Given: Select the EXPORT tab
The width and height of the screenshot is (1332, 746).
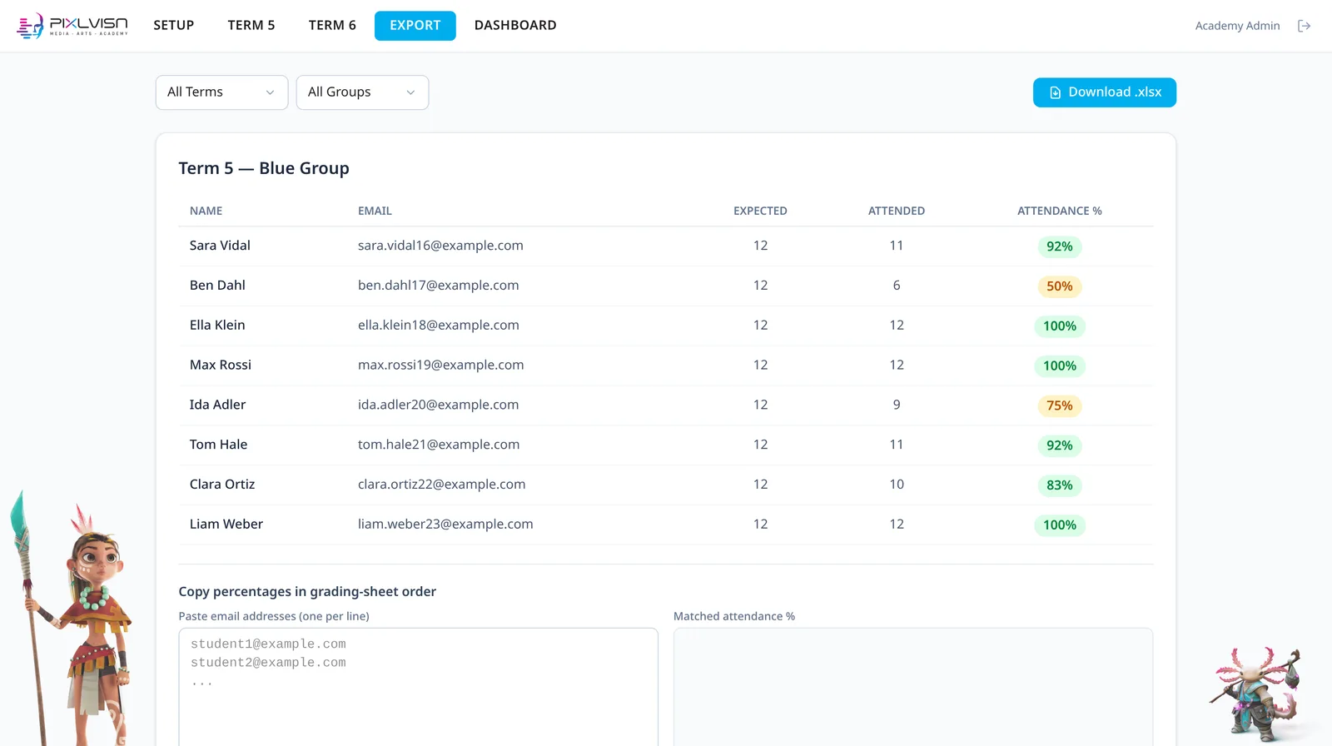Looking at the screenshot, I should (415, 26).
